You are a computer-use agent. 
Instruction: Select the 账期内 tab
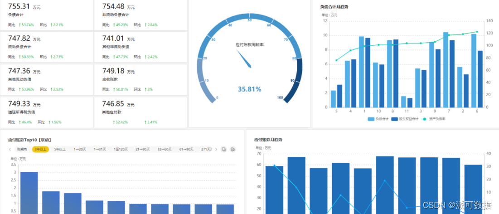[x=22, y=149]
